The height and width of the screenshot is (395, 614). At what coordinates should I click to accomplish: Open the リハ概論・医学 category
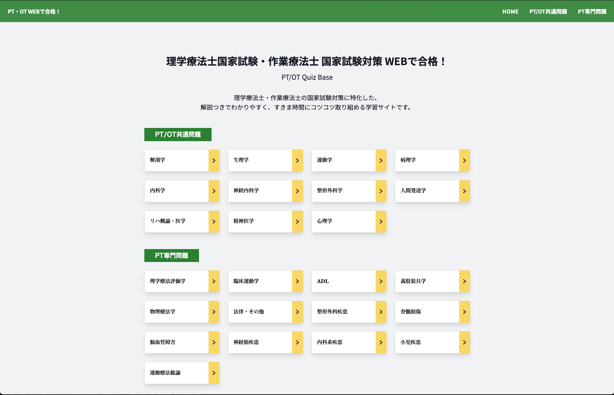pos(182,222)
